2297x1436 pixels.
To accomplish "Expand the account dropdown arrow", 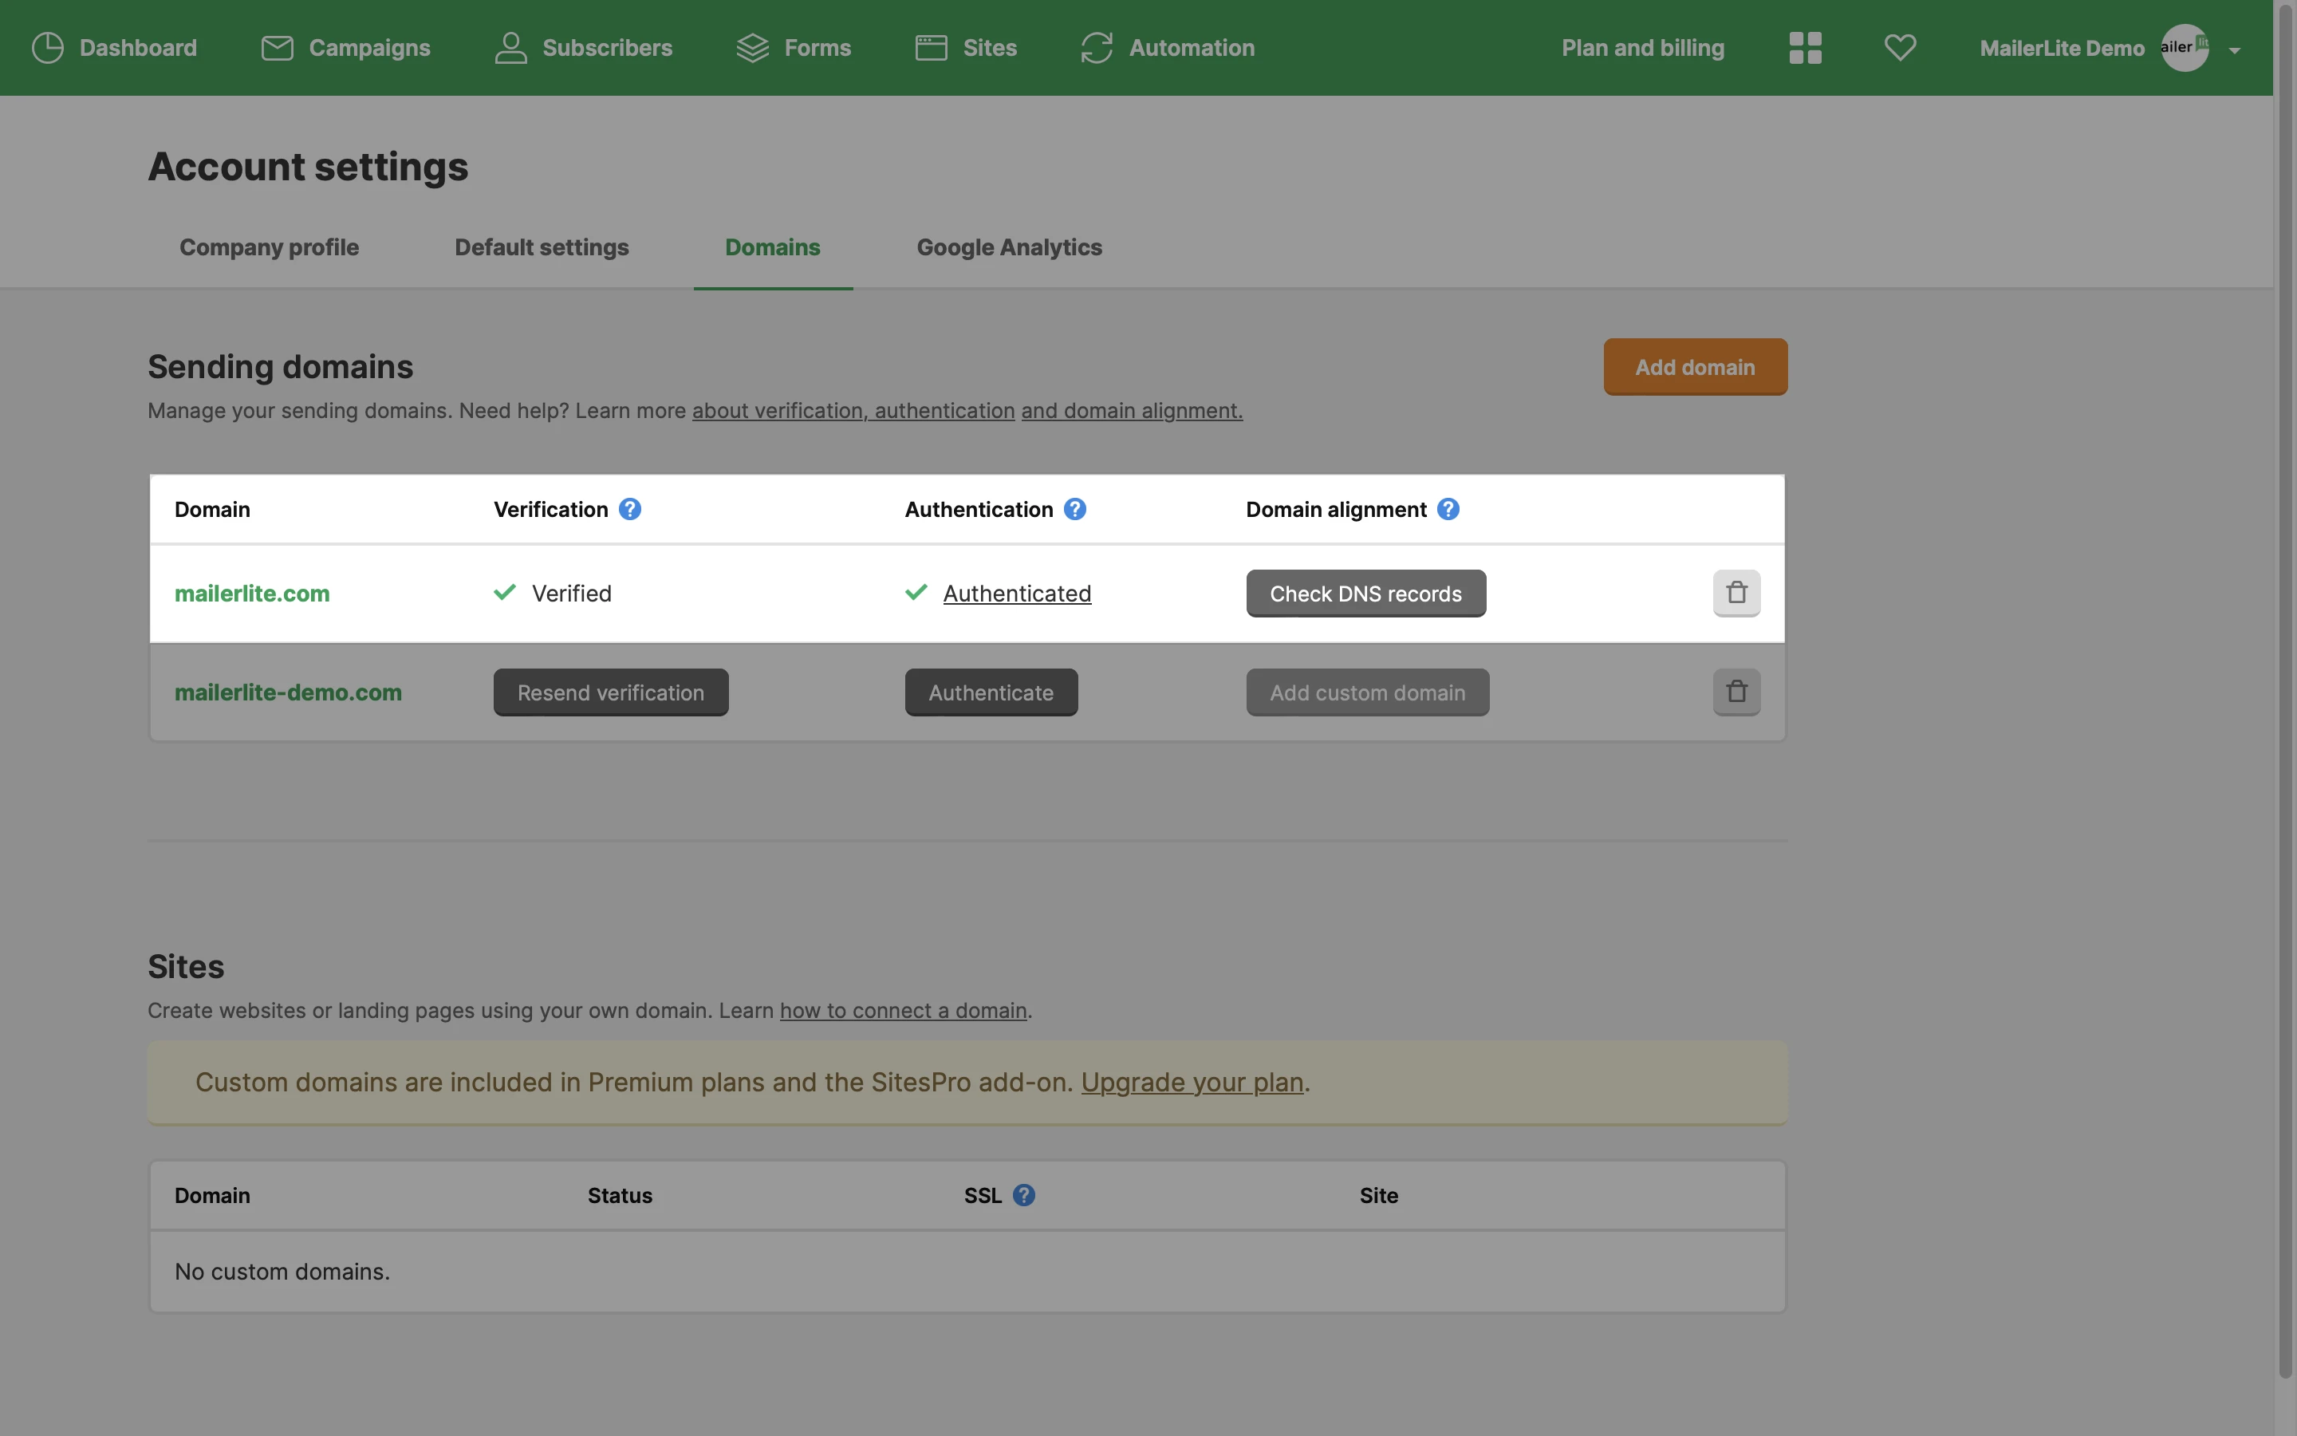I will click(2234, 50).
